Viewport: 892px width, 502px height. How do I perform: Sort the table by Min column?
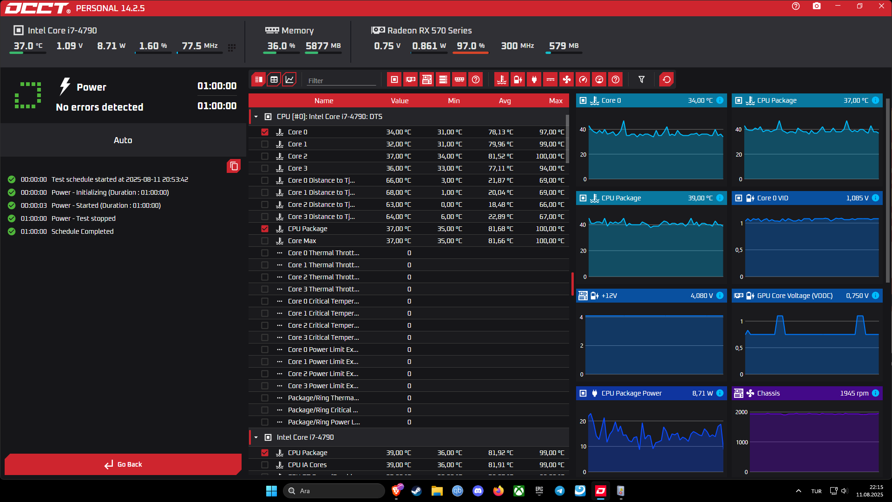454,101
